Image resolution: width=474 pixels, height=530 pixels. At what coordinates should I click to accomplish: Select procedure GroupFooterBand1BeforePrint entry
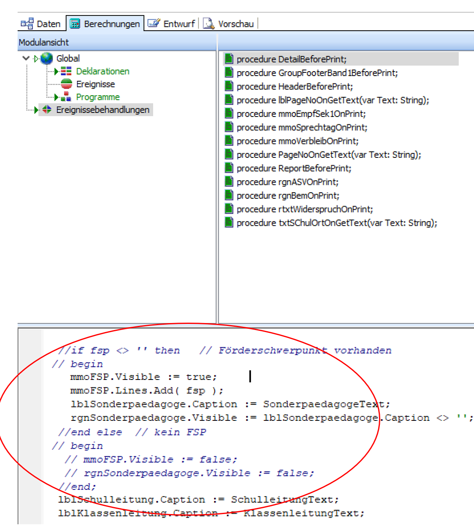click(x=317, y=73)
